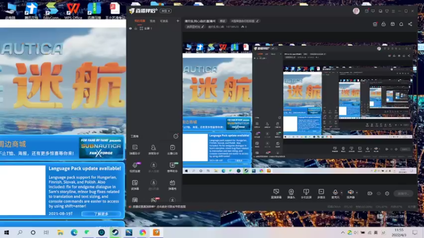Collapse the toolbox with circle-minus icon

tap(176, 136)
